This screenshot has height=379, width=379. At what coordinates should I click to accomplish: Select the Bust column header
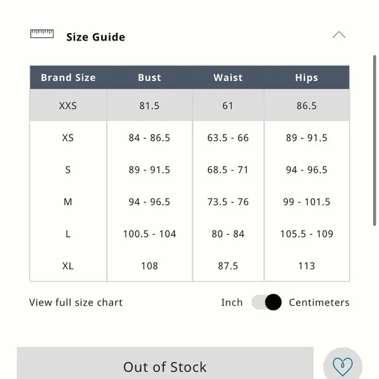pyautogui.click(x=150, y=78)
